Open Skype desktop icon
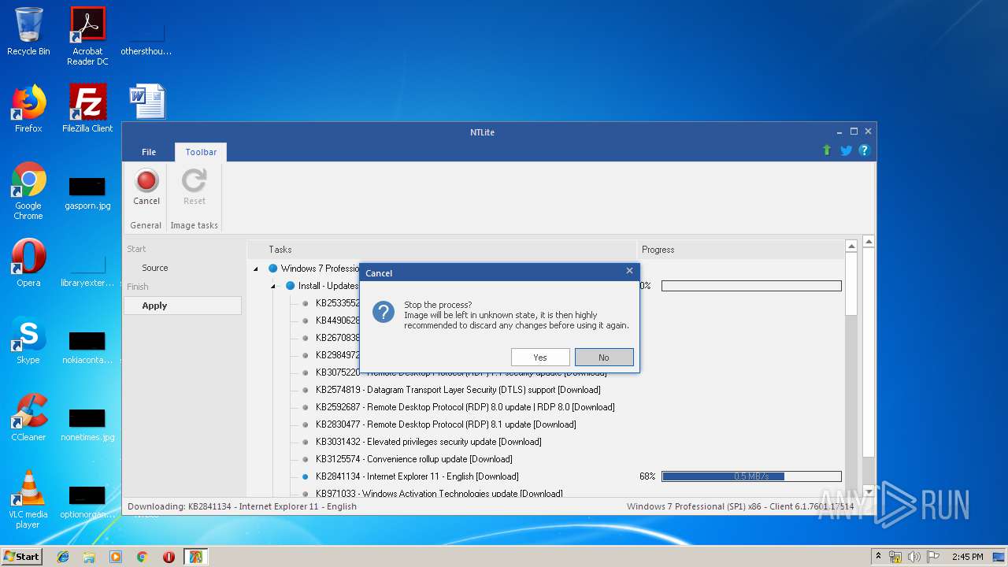Screen dimensions: 1008x567 point(28,340)
